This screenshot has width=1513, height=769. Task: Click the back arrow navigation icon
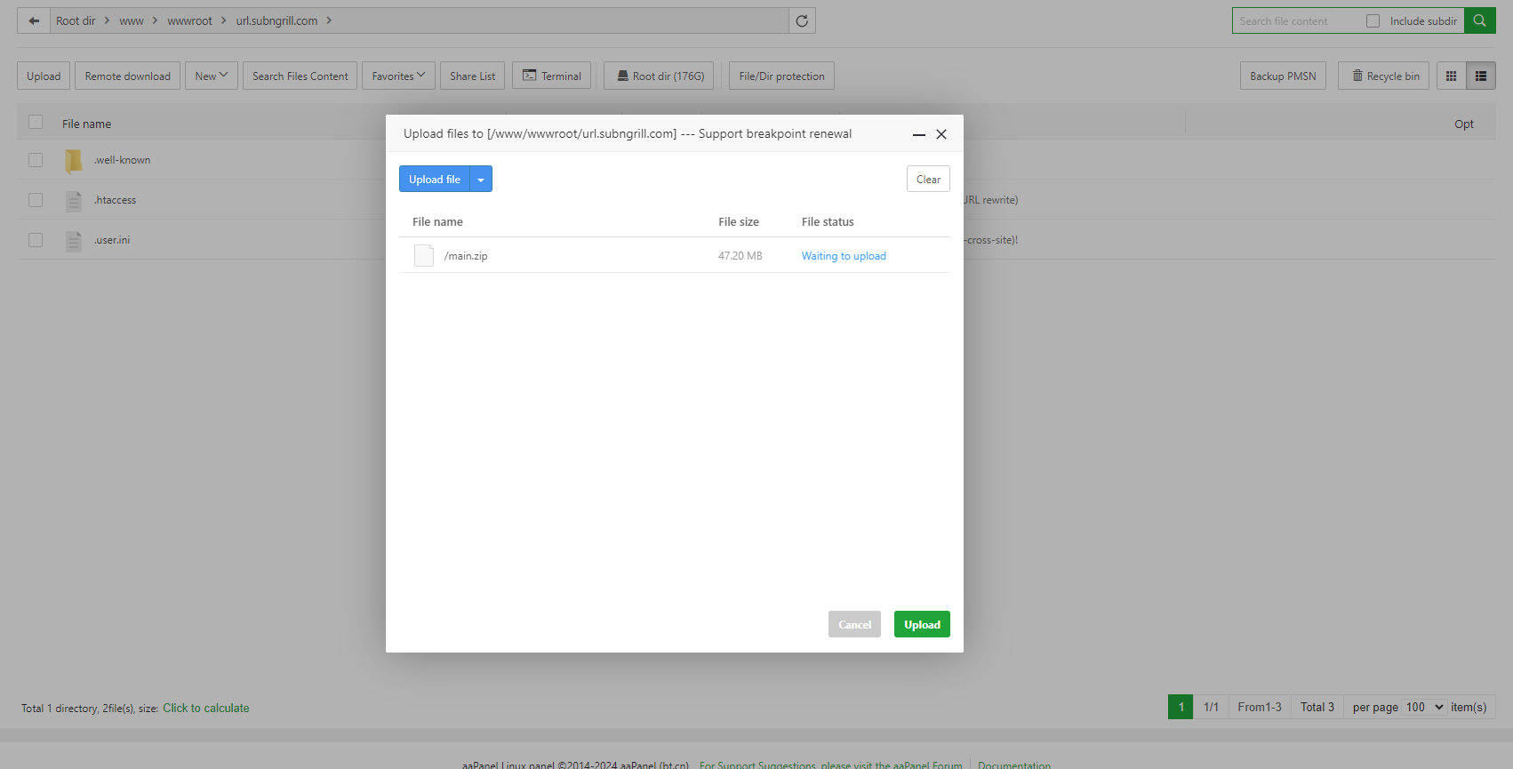pos(34,21)
